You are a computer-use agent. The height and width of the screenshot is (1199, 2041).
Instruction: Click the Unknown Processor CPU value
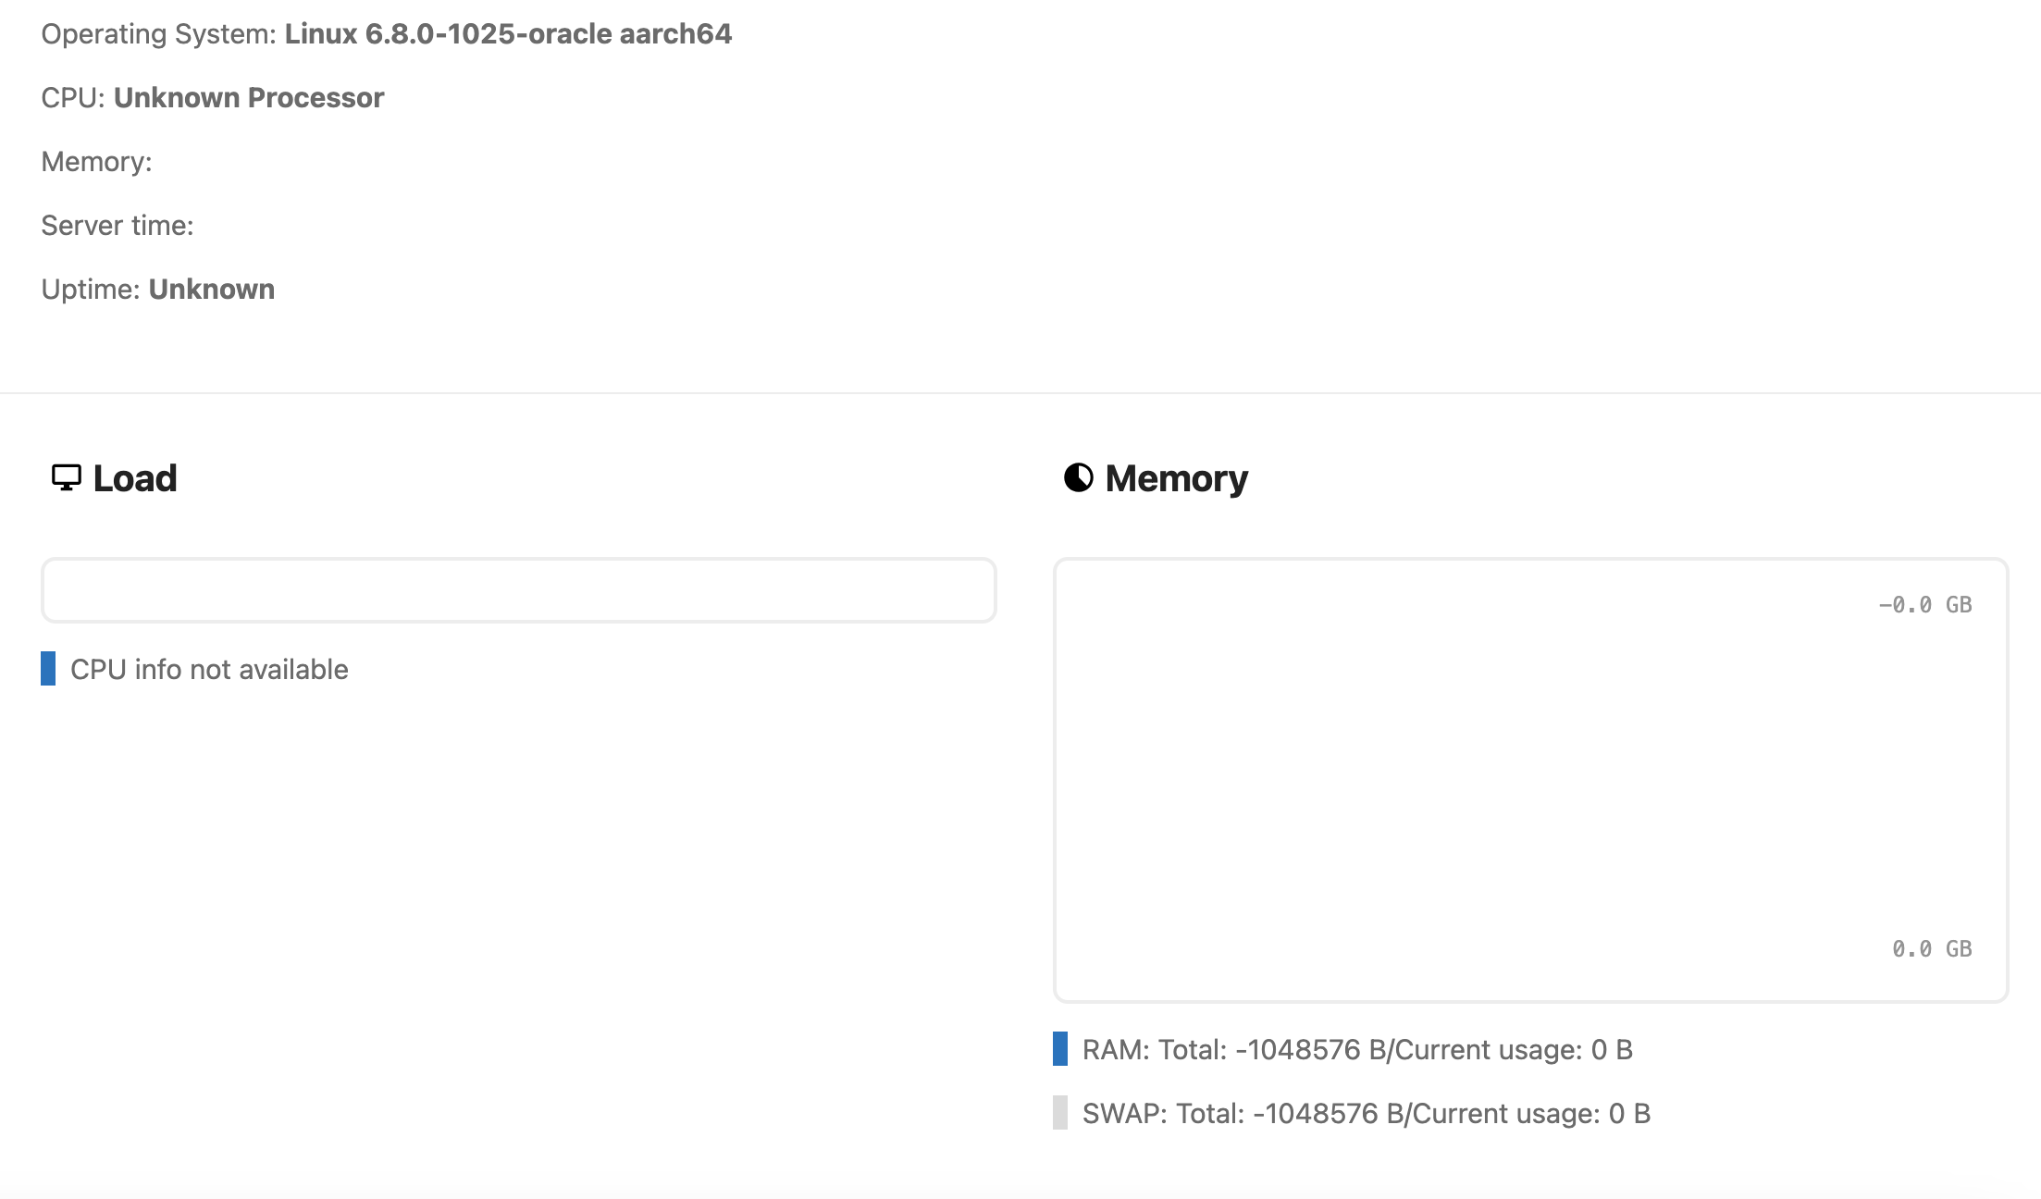tap(249, 98)
